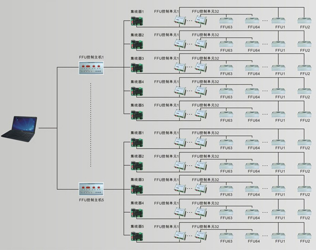Click "FFU控制单元32" label in 主机1 集线器4 row
Screen dimensions: 316x250
pyautogui.click(x=205, y=81)
